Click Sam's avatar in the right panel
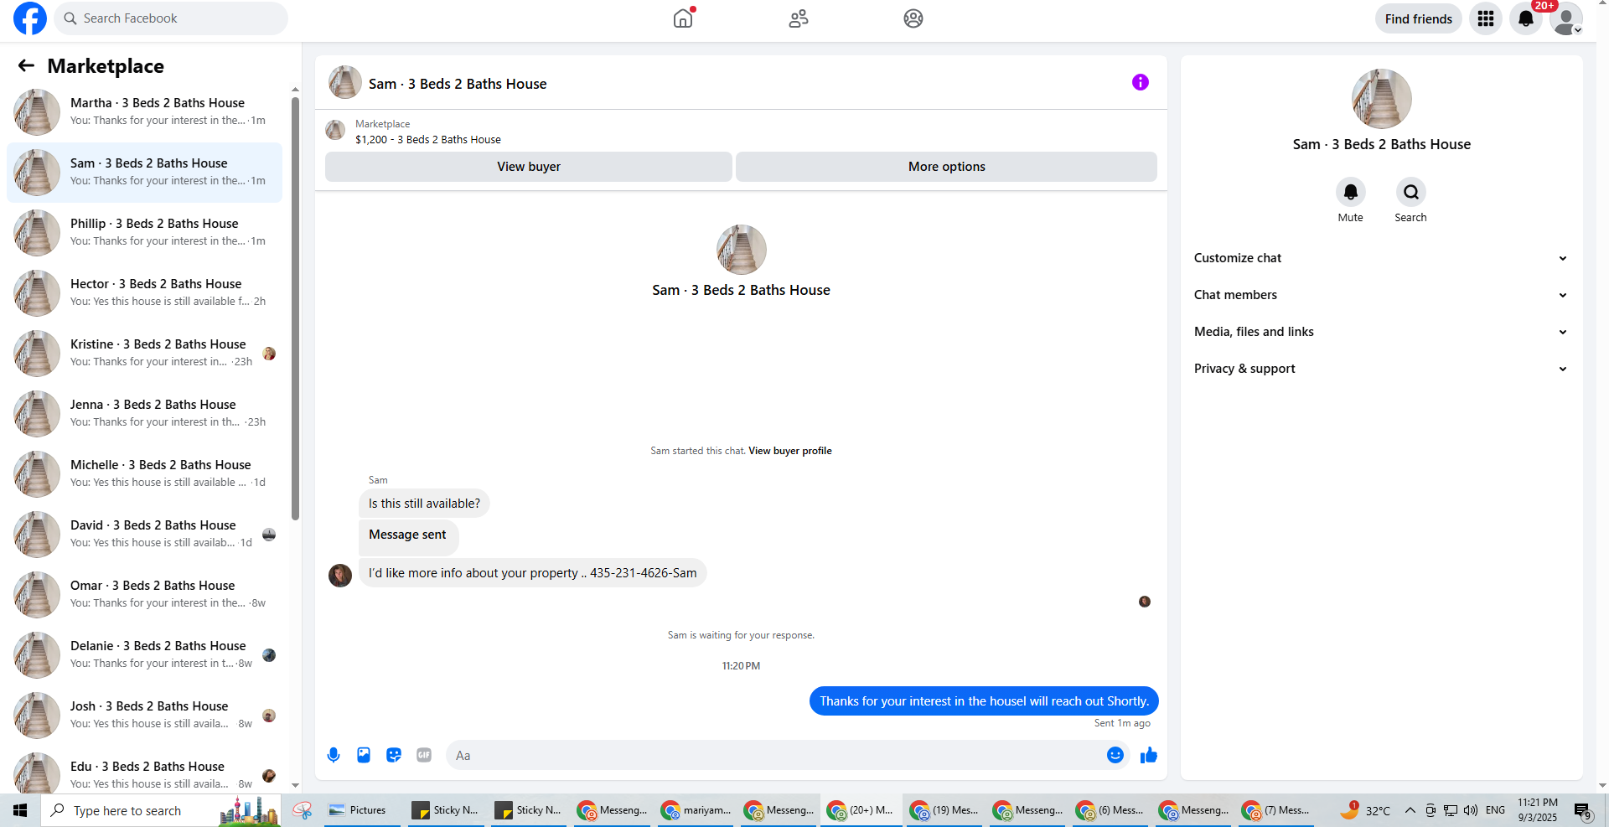The image size is (1609, 827). [1382, 99]
